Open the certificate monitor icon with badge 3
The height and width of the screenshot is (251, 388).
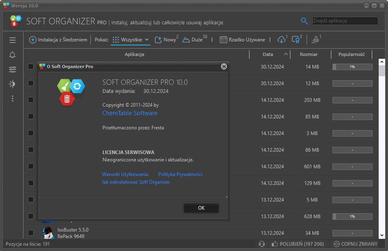[x=296, y=39]
